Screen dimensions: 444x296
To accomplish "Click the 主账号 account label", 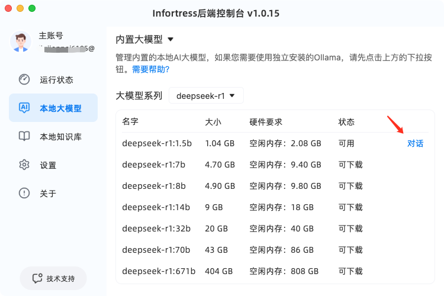I will click(51, 36).
